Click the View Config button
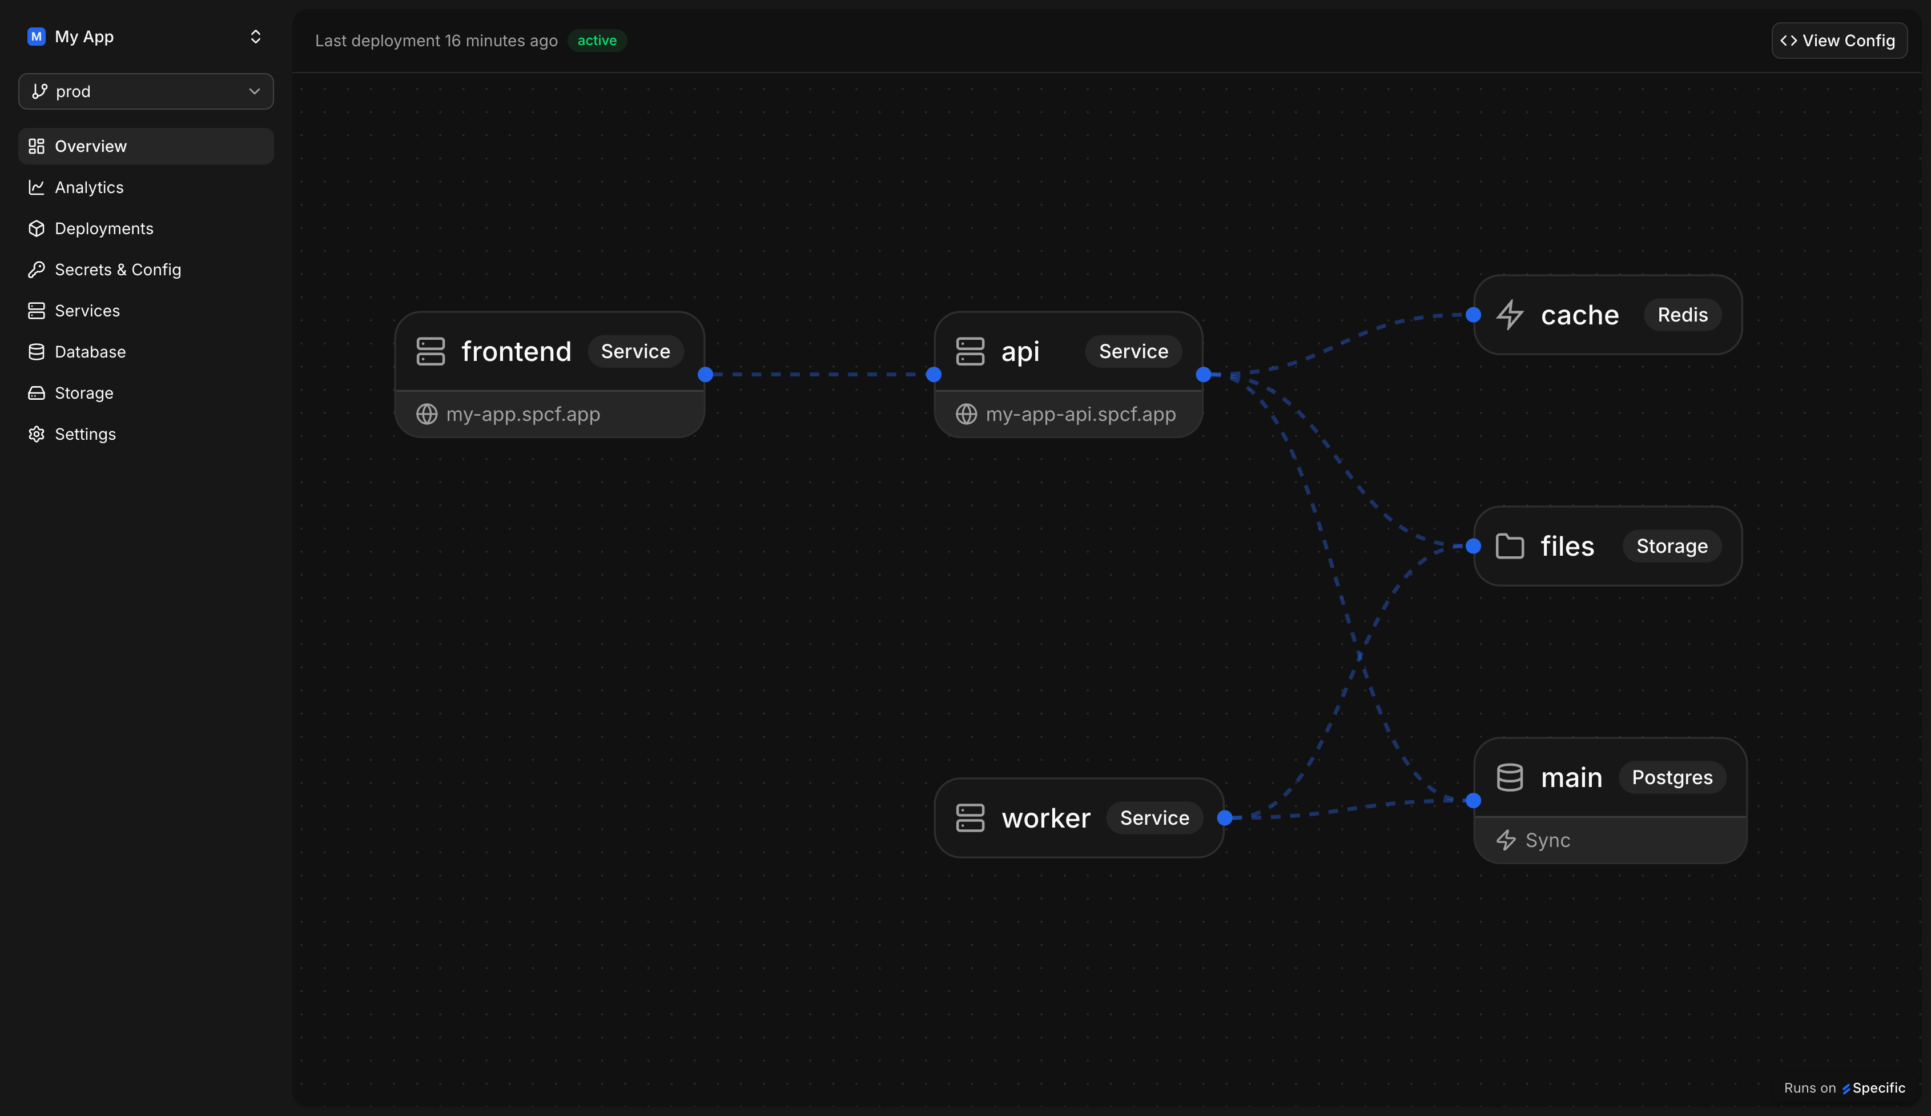The height and width of the screenshot is (1116, 1931). click(x=1839, y=41)
